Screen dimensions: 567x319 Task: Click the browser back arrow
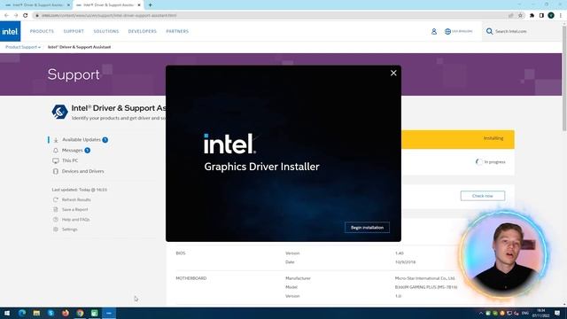pos(6,16)
